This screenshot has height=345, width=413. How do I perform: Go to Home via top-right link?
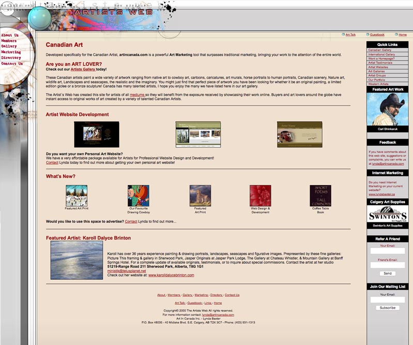pyautogui.click(x=402, y=35)
